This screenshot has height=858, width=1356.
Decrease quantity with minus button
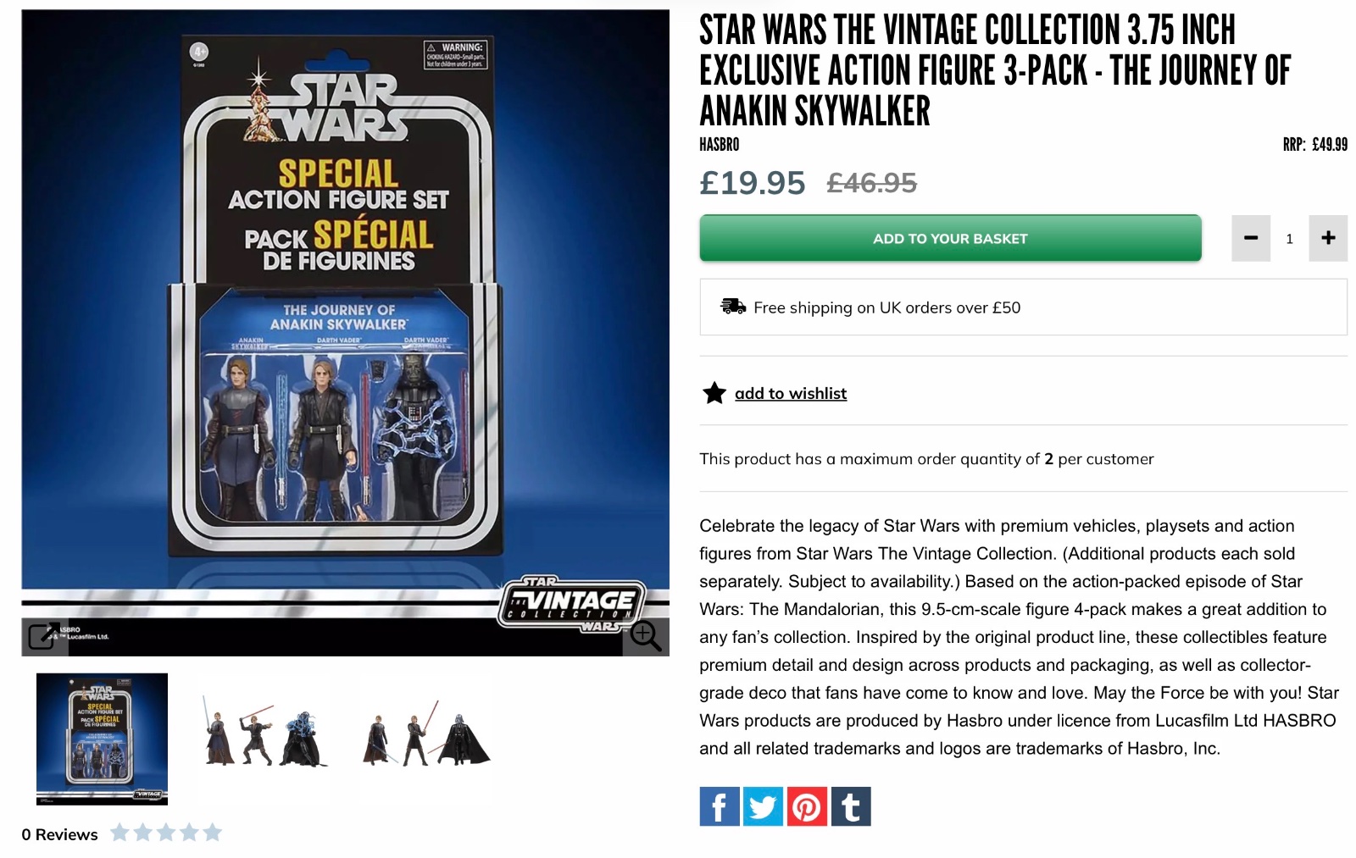pyautogui.click(x=1251, y=238)
